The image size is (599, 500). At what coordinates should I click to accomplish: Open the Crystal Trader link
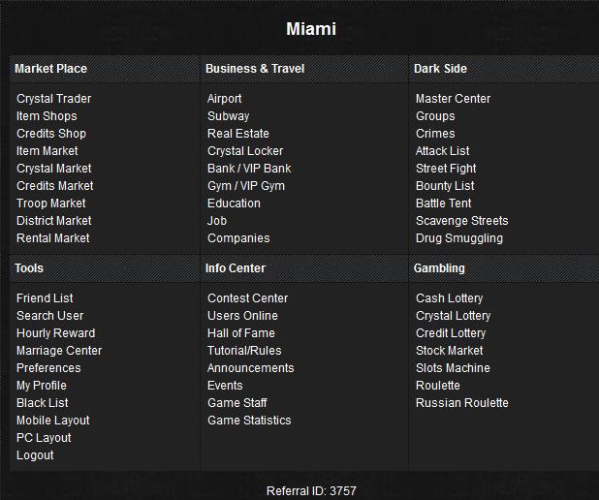click(x=53, y=99)
